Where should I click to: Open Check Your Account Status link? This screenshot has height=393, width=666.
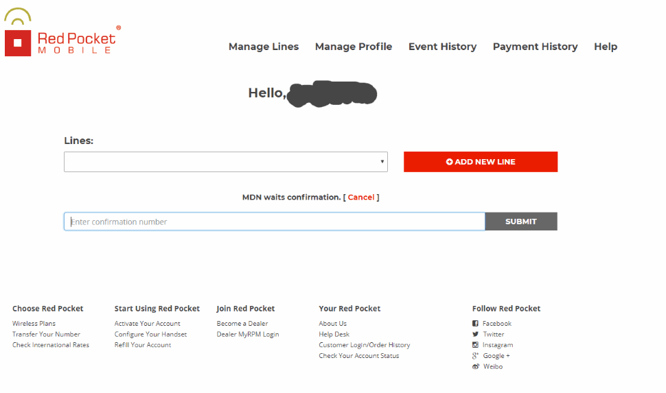pos(359,356)
